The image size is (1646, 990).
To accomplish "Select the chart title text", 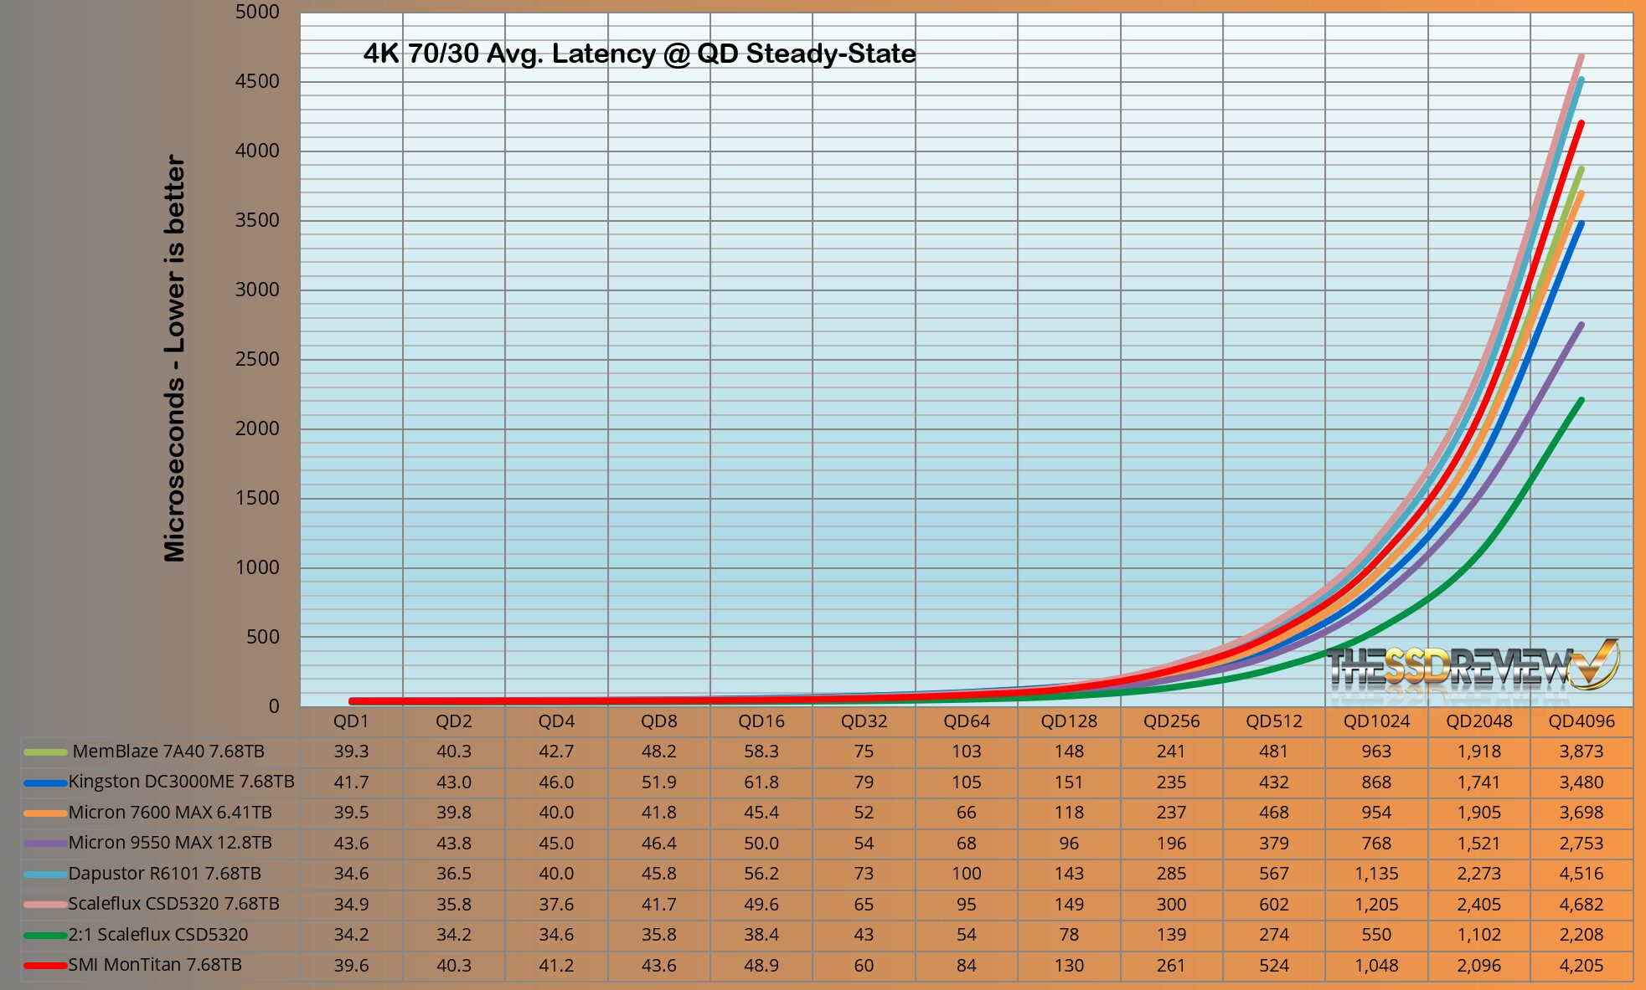I will [639, 54].
